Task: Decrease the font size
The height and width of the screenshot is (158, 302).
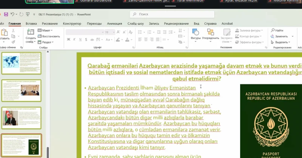Action: tap(125, 32)
